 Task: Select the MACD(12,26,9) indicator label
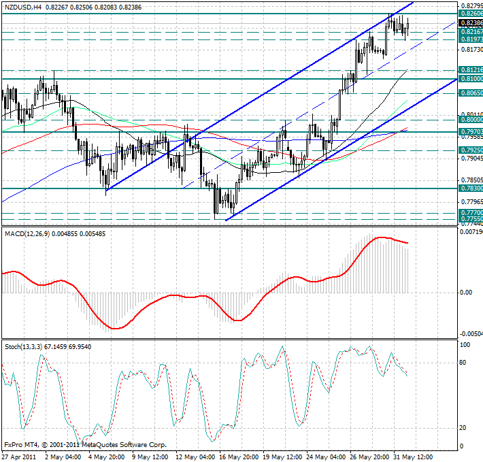26,234
